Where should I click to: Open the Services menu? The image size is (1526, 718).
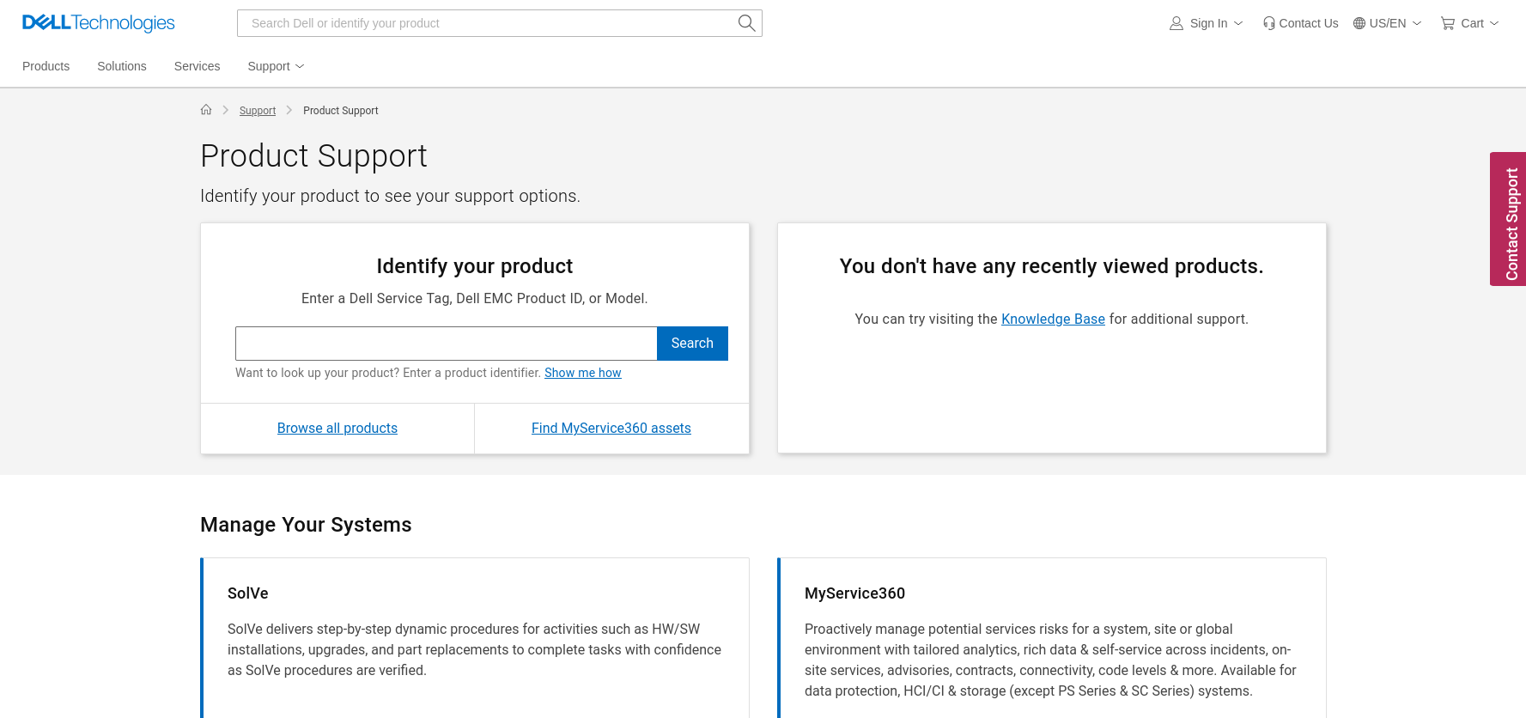coord(198,66)
